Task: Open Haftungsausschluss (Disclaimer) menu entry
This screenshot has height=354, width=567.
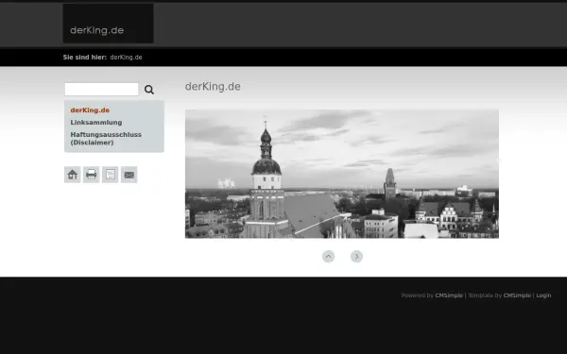Action: (106, 139)
